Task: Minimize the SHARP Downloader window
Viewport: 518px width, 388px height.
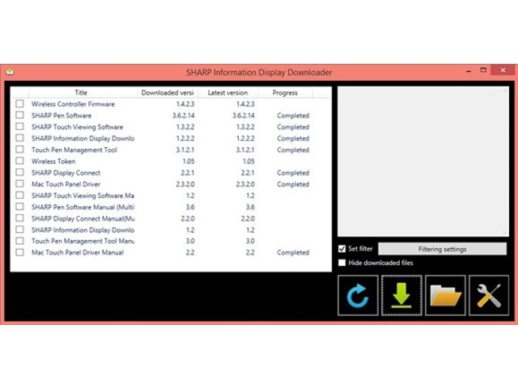Action: pos(469,71)
